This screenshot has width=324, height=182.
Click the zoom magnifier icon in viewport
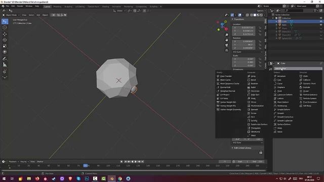(x=227, y=35)
